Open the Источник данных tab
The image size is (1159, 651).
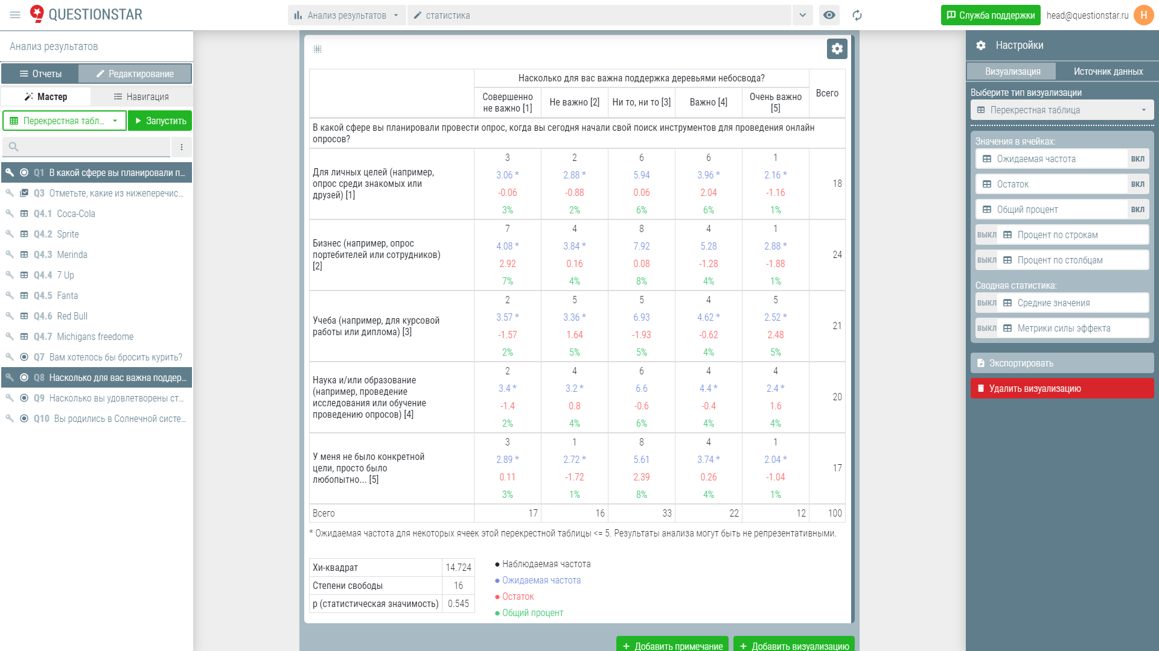[x=1108, y=71]
